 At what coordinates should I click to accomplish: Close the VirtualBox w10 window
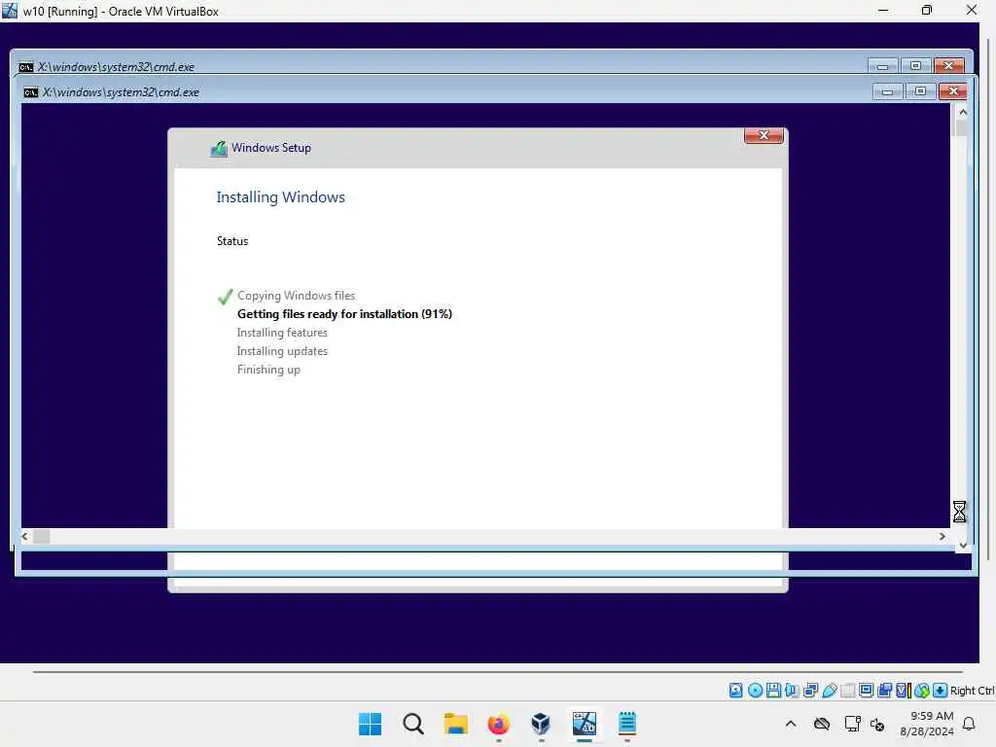pyautogui.click(x=972, y=11)
